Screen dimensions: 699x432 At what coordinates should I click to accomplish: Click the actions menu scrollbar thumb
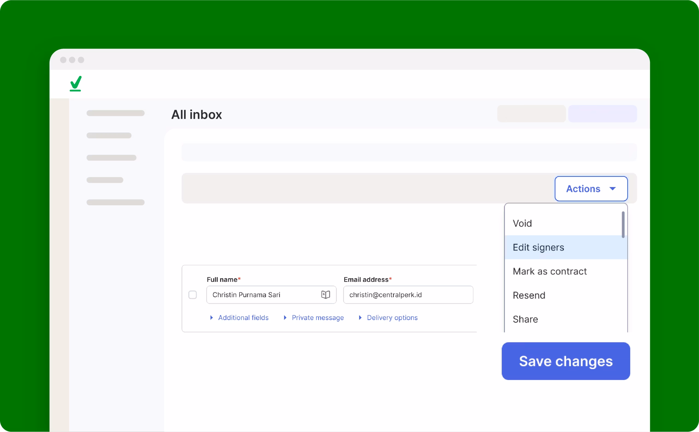tap(623, 224)
